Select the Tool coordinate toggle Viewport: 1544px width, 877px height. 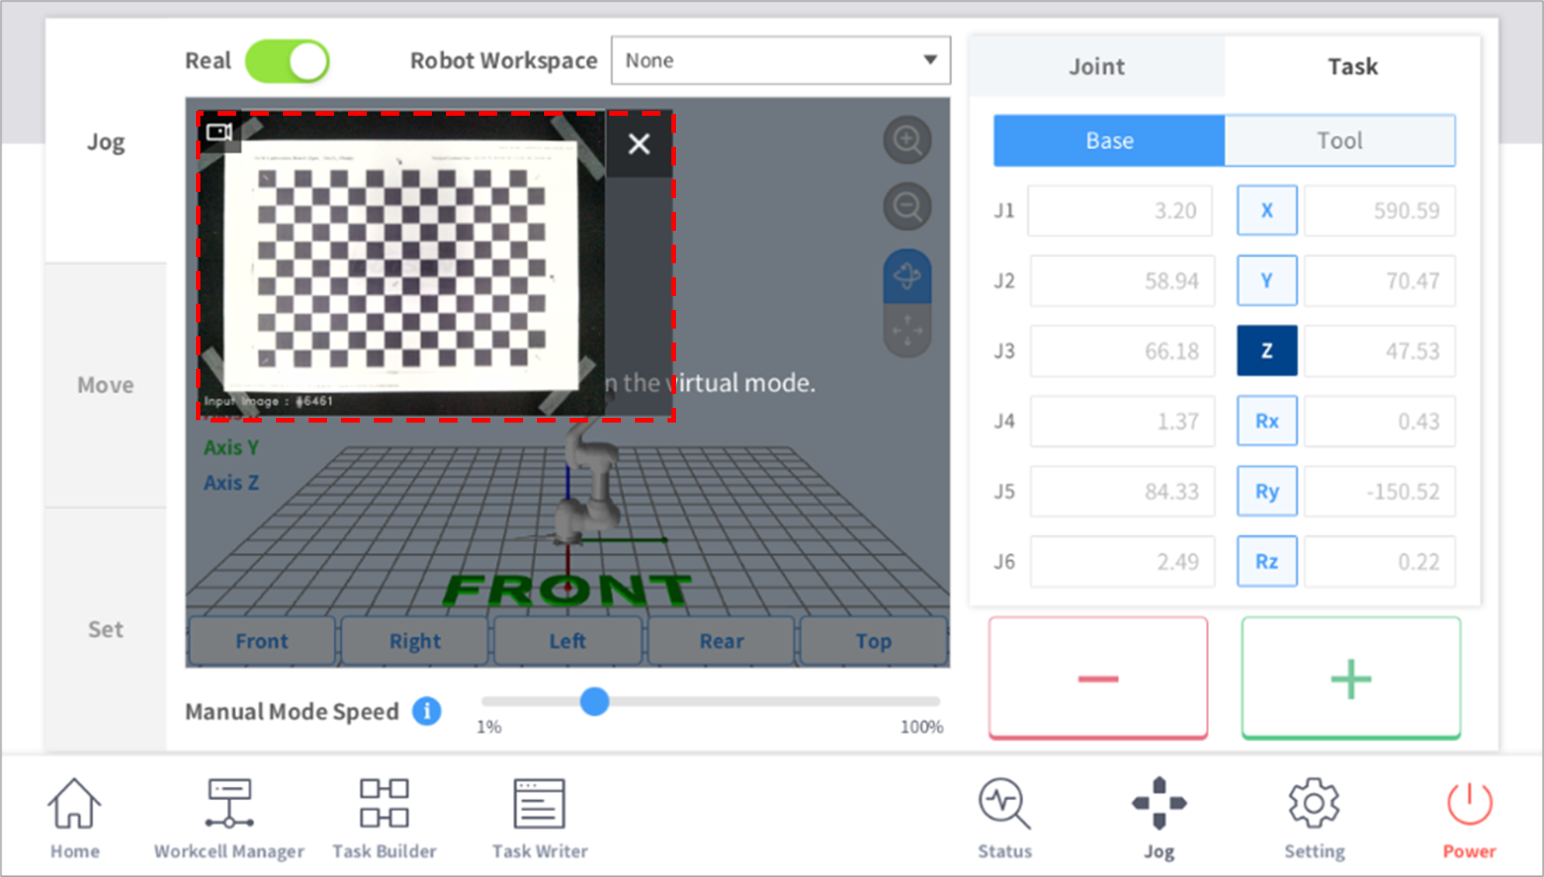point(1339,141)
